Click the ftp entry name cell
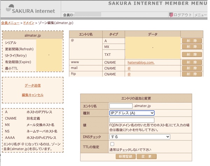210x166 pixels. [x=86, y=74]
